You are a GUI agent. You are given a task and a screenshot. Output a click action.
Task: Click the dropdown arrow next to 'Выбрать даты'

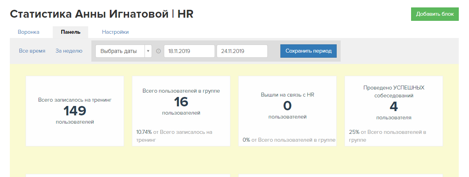(x=148, y=51)
